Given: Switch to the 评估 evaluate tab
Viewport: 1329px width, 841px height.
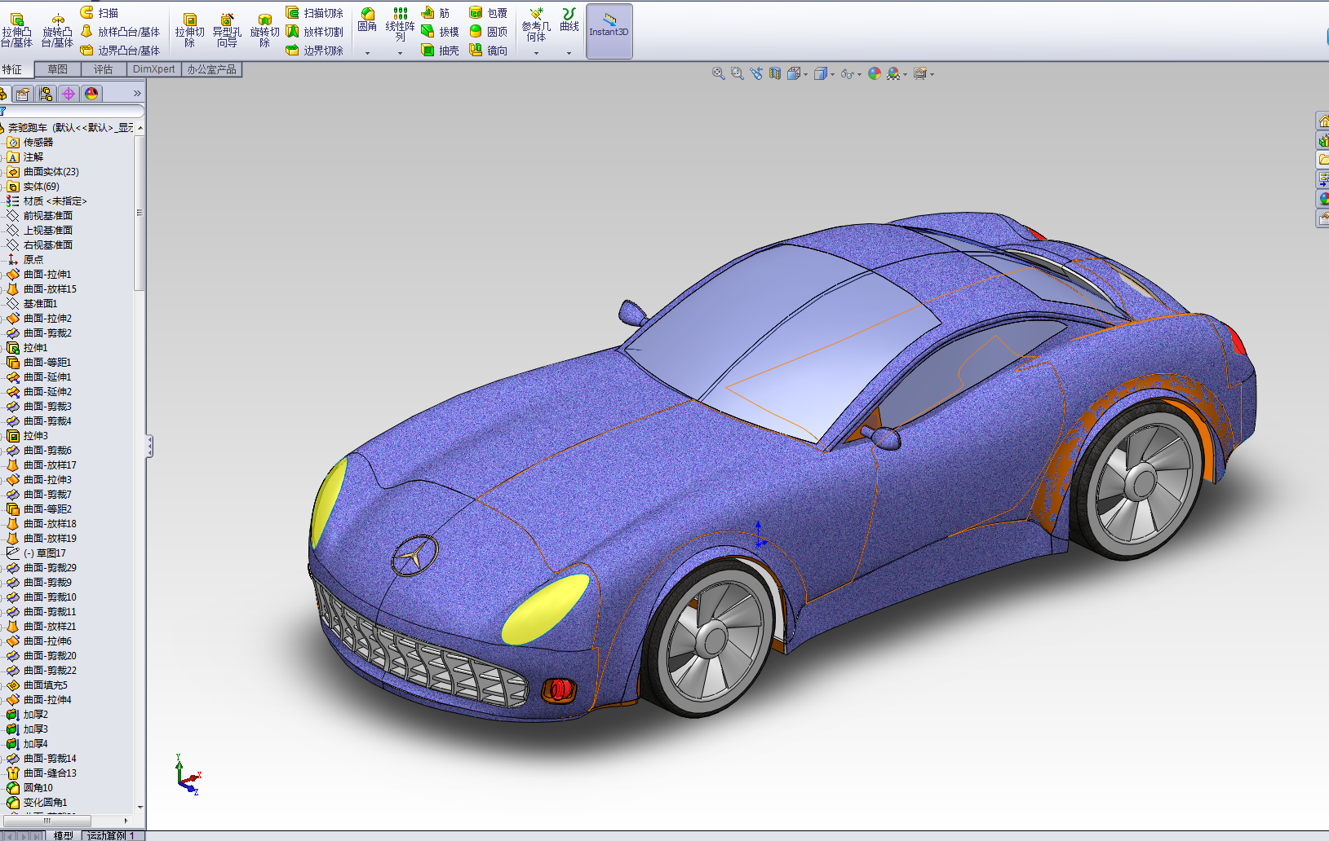Looking at the screenshot, I should point(104,69).
